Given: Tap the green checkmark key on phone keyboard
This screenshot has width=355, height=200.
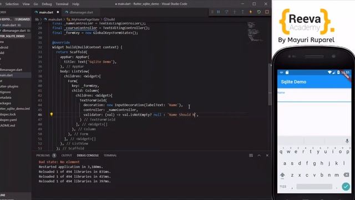Looking at the screenshot, I should [x=346, y=187].
